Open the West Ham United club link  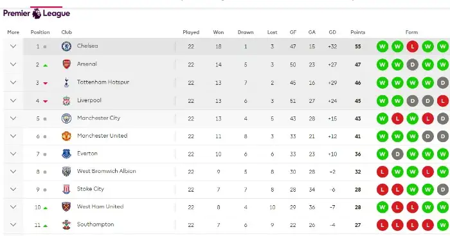click(100, 206)
